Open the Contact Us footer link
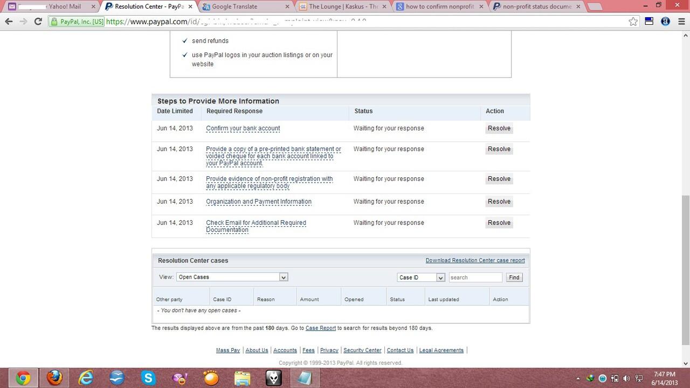This screenshot has width=690, height=388. pyautogui.click(x=400, y=350)
